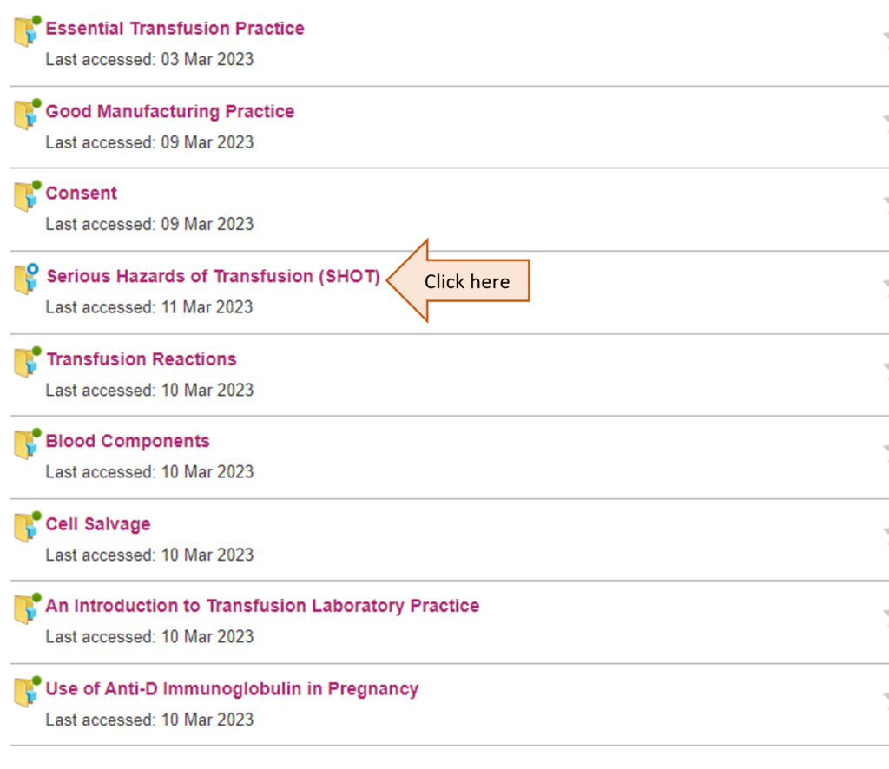Click the Anti-D Immunoglobulin folder icon
This screenshot has width=889, height=769.
click(26, 692)
